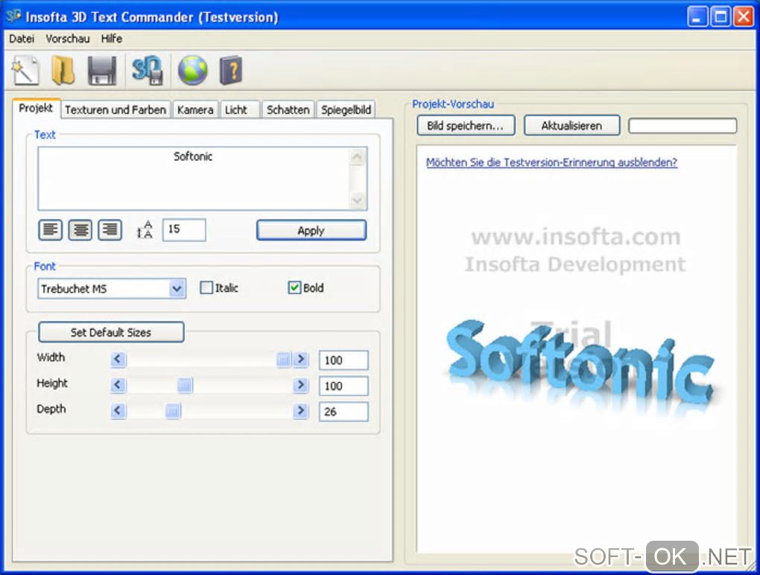This screenshot has width=760, height=575.
Task: Switch to the Schatten tab
Action: click(288, 110)
